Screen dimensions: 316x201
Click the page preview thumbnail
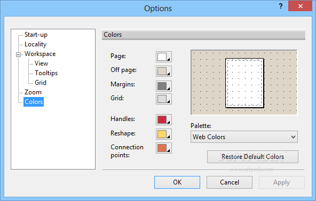pos(244,83)
